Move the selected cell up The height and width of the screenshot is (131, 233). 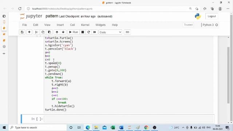click(x=57, y=32)
